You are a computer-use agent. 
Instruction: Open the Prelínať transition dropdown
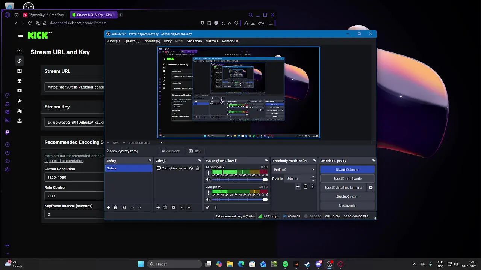tap(294, 169)
